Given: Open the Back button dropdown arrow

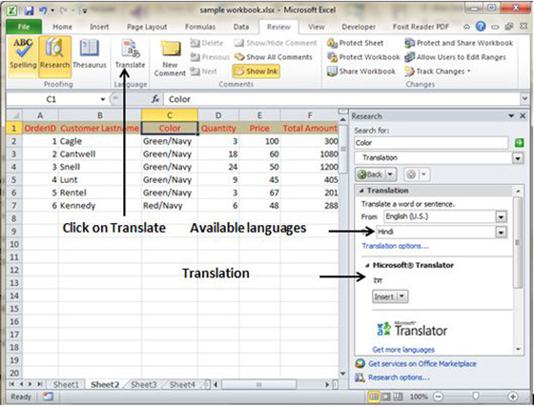Looking at the screenshot, I should coord(391,174).
